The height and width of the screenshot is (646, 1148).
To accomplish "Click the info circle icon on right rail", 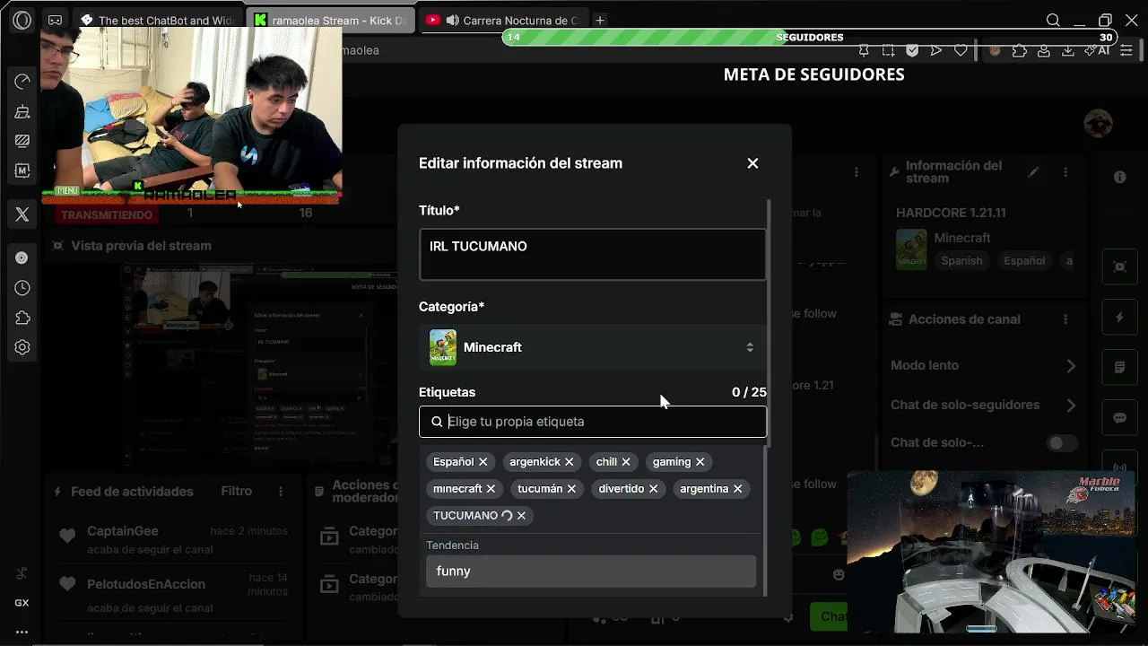I will pyautogui.click(x=1119, y=177).
